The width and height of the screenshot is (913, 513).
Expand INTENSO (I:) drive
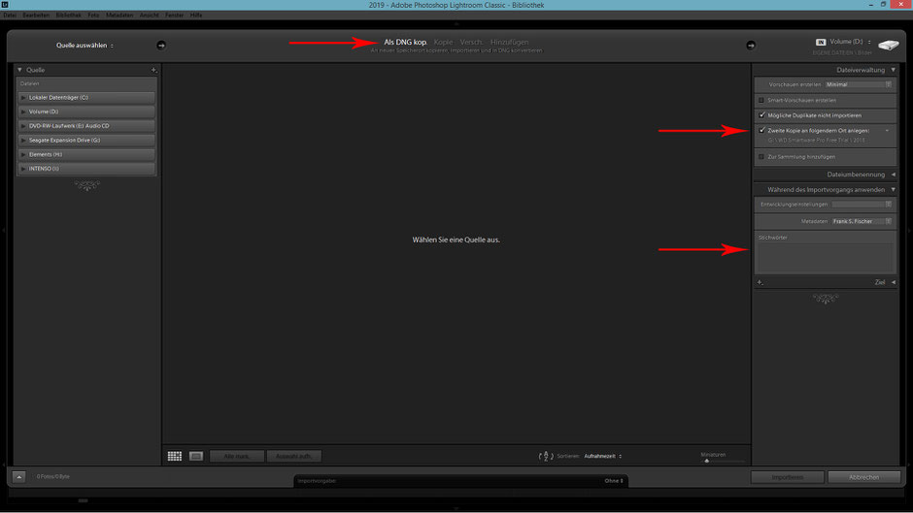(23, 169)
